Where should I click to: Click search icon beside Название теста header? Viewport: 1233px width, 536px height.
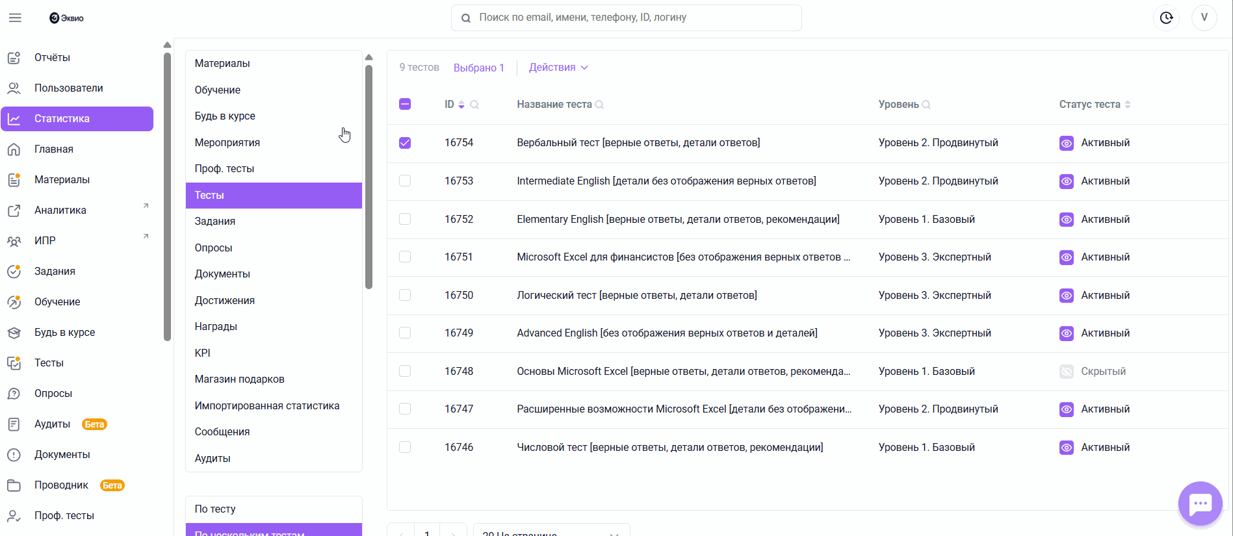[599, 105]
